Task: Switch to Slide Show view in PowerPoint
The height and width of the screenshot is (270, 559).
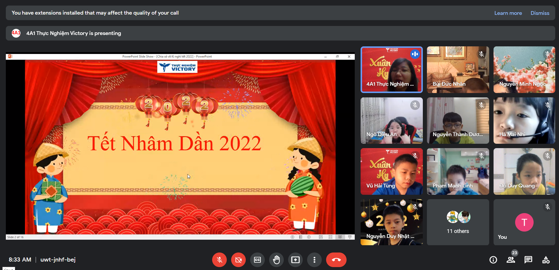Action: pos(350,237)
